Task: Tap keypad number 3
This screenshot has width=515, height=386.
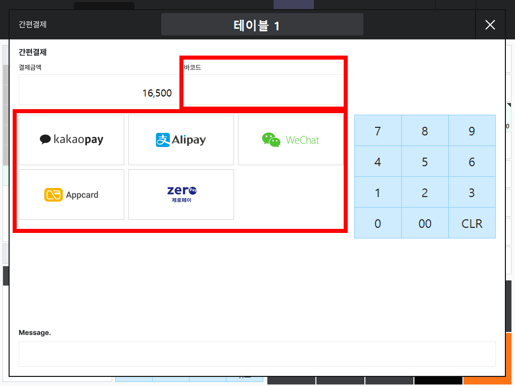Action: pyautogui.click(x=472, y=192)
